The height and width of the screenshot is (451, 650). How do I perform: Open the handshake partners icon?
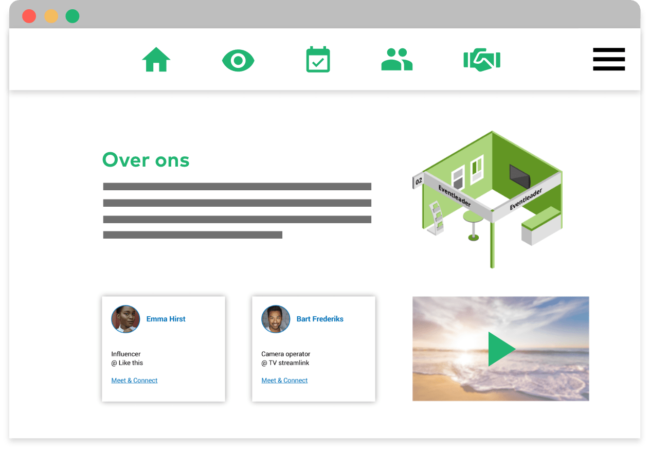click(x=482, y=60)
